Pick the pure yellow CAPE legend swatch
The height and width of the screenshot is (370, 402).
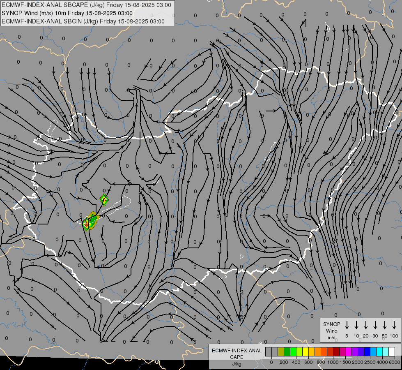pos(306,352)
